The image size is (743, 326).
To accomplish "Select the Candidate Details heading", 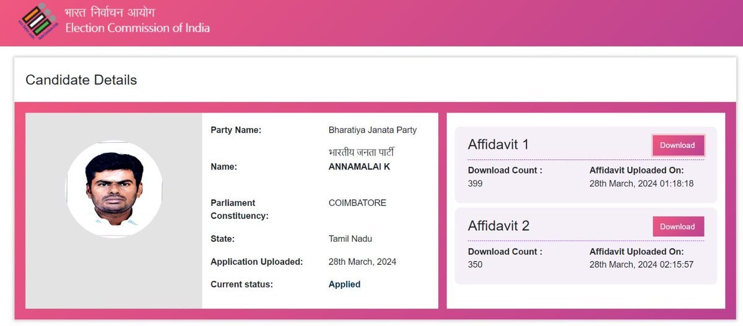I will [81, 80].
